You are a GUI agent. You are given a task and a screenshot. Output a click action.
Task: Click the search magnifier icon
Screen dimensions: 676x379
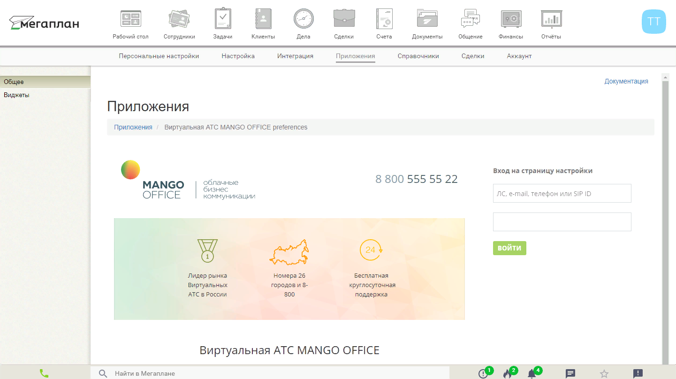pos(103,373)
